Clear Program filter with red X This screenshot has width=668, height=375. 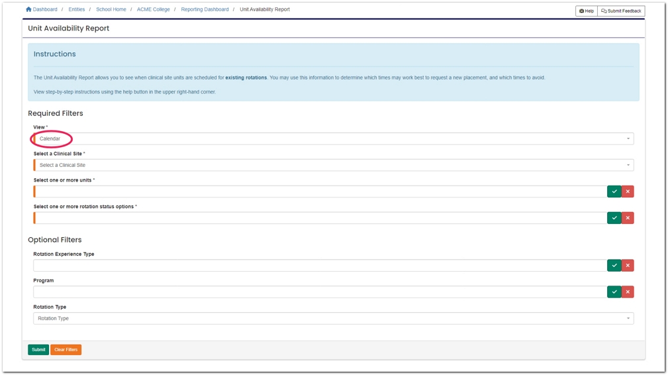pyautogui.click(x=628, y=292)
